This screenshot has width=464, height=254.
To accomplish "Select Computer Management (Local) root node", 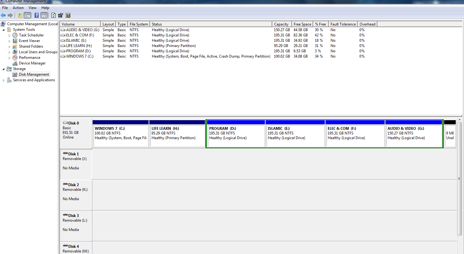I will [32, 24].
